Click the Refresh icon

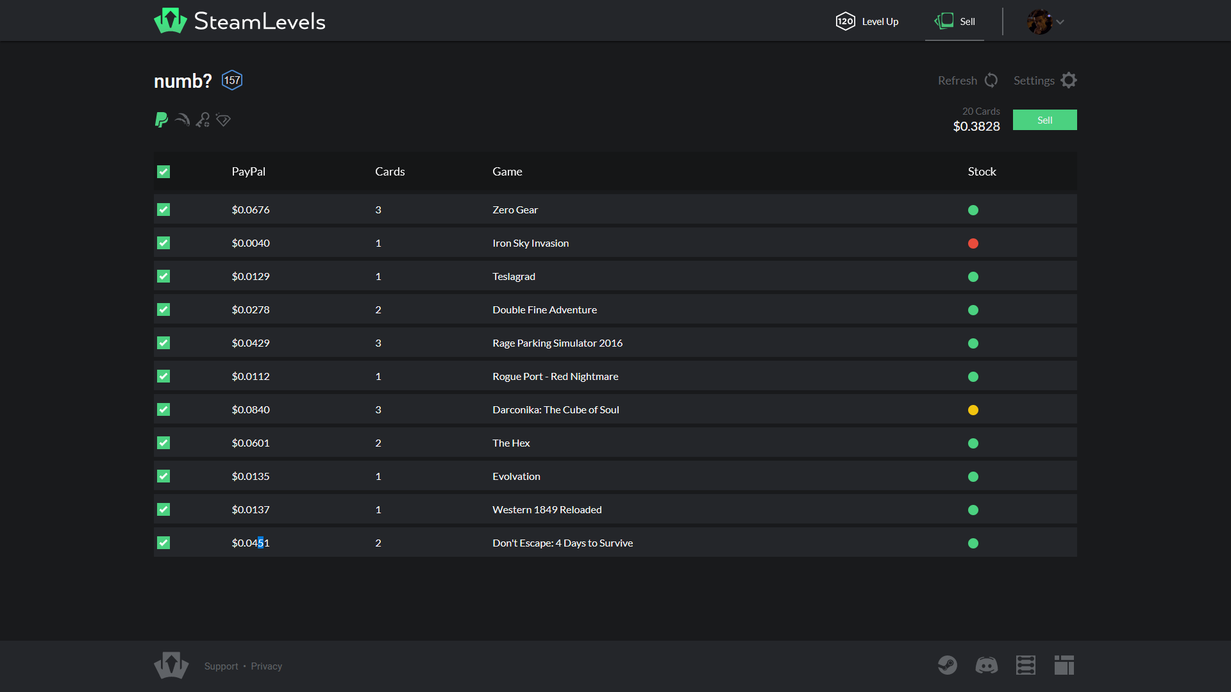coord(991,80)
